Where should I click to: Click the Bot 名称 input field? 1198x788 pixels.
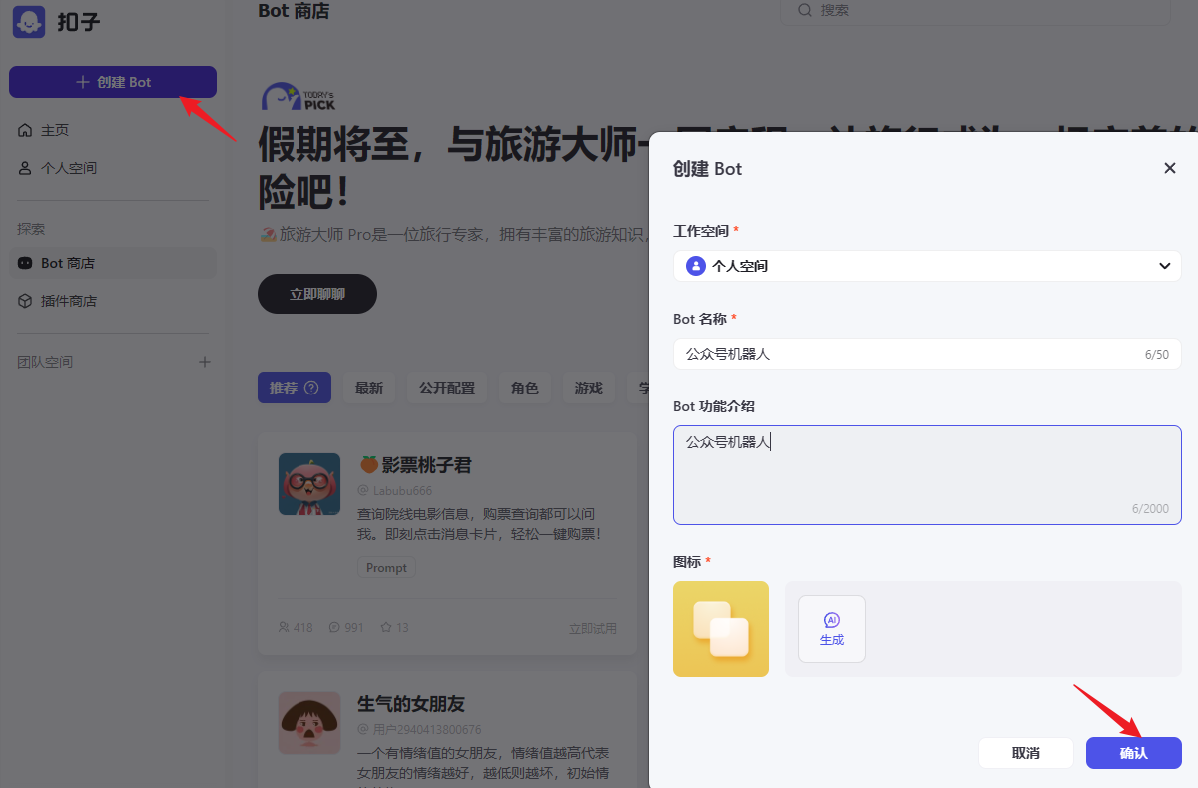point(908,354)
